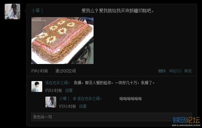Click 删除 to delete the post
The width and height of the screenshot is (202, 128).
click(x=162, y=71)
